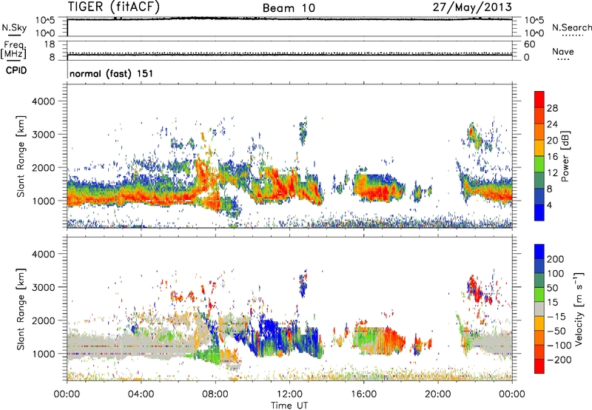Click the "12:00" time axis tick label

point(289,394)
